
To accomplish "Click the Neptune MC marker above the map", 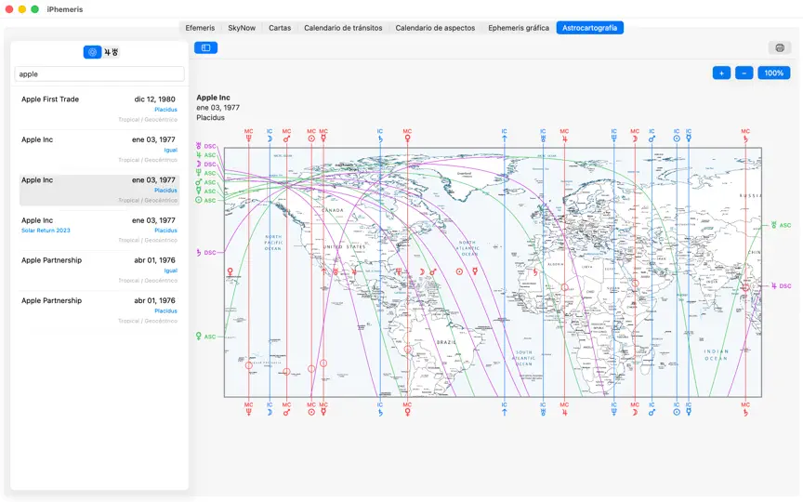I will coord(248,135).
